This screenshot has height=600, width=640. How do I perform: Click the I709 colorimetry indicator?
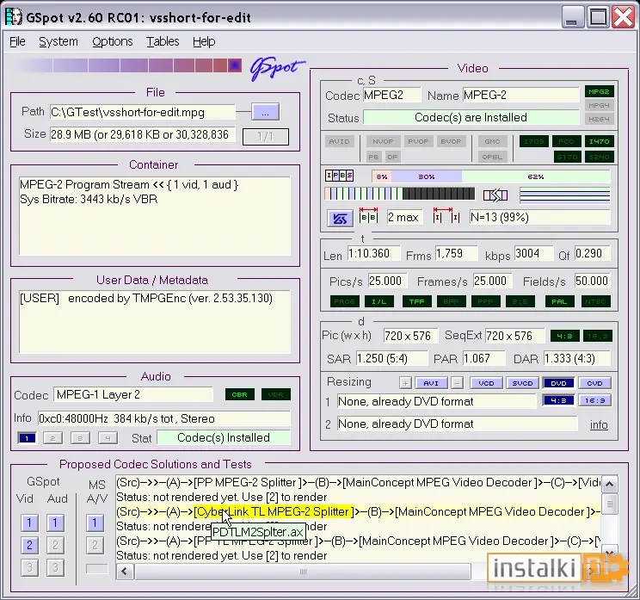tap(534, 141)
